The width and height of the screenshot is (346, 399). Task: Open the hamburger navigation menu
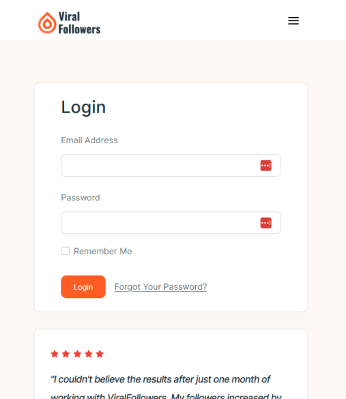293,20
